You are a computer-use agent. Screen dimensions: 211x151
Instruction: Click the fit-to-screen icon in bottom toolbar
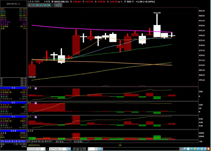point(202,149)
